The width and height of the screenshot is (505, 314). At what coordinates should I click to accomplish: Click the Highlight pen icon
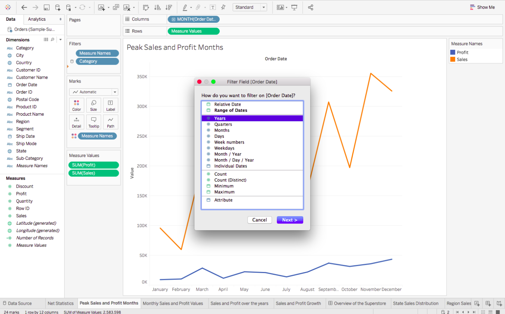coord(185,7)
